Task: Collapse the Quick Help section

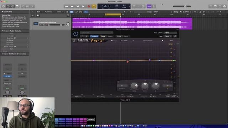Action: pyautogui.click(x=2, y=12)
